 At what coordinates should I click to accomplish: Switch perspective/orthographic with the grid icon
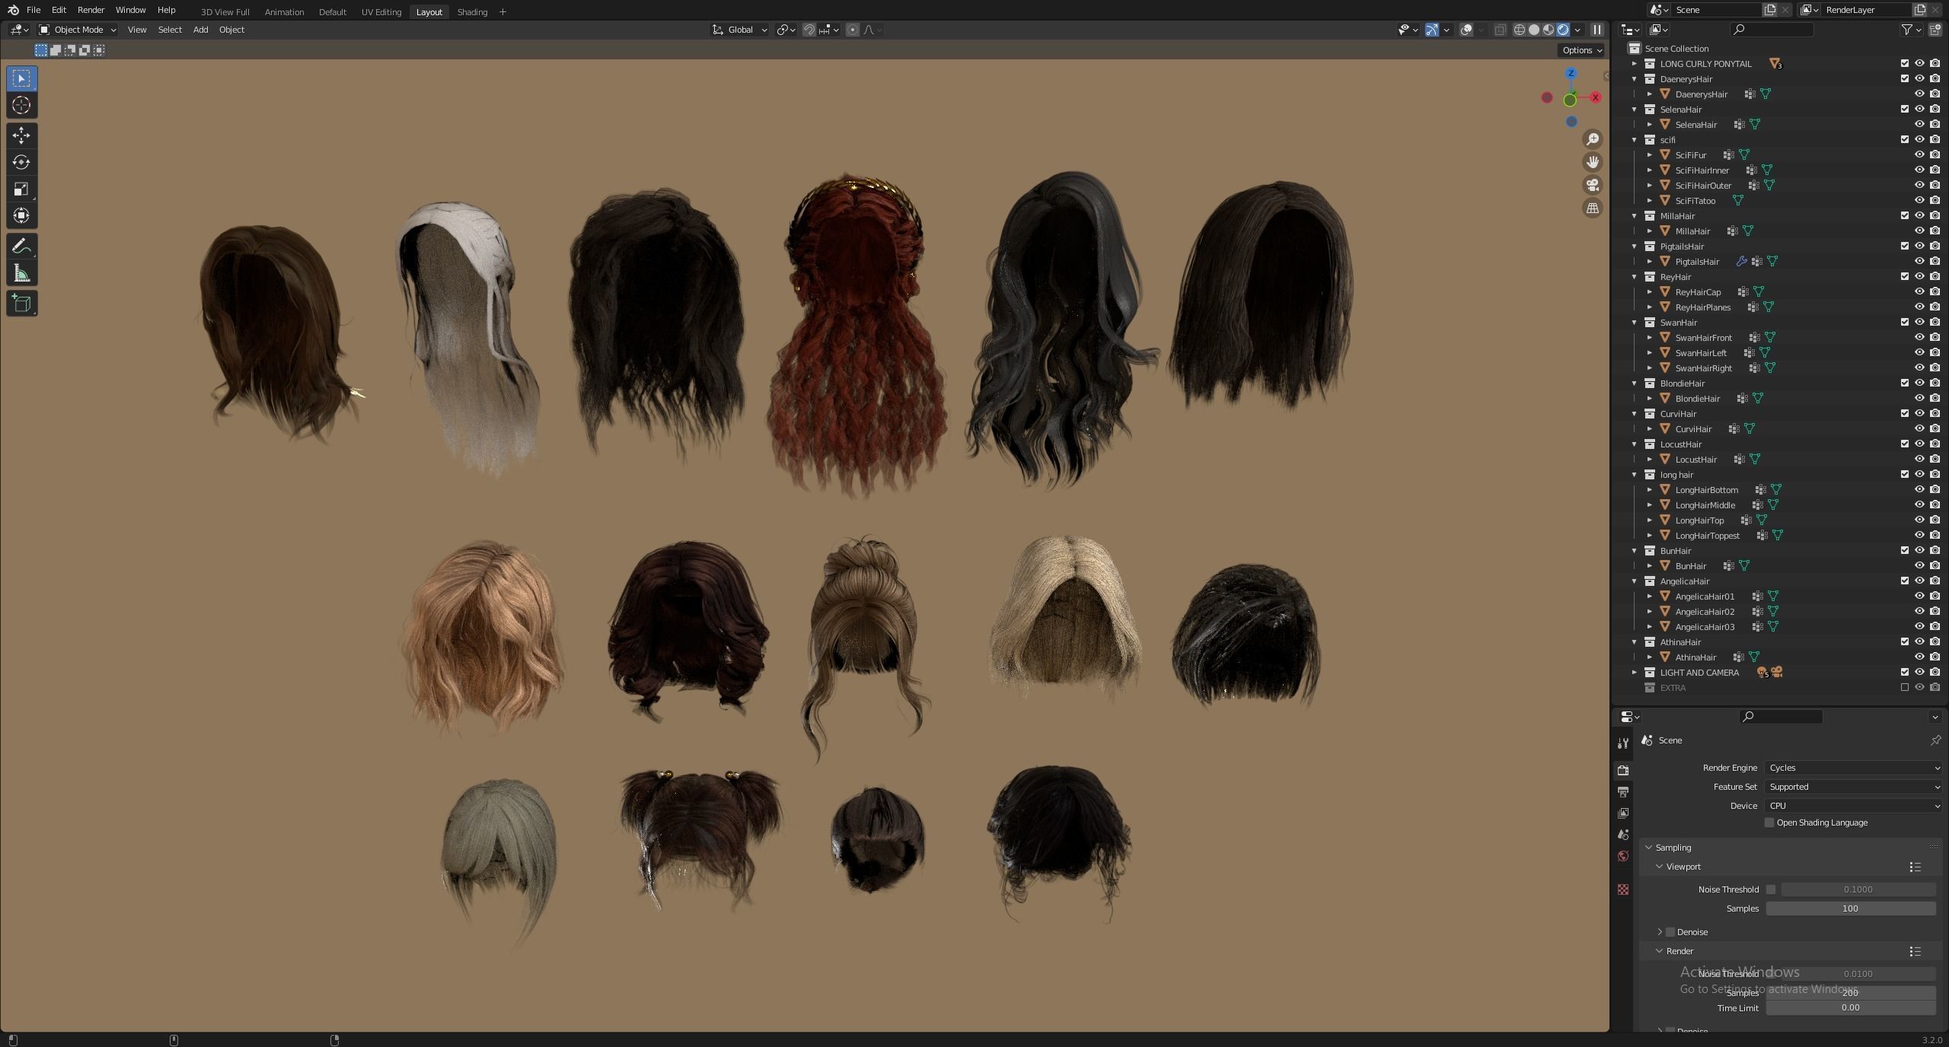point(1593,208)
